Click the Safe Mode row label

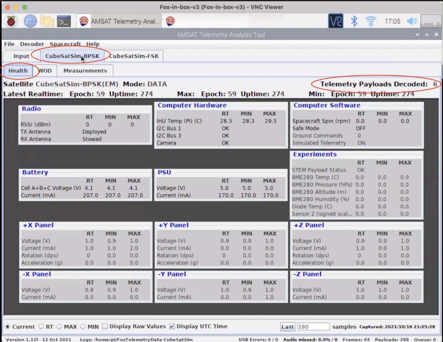306,128
